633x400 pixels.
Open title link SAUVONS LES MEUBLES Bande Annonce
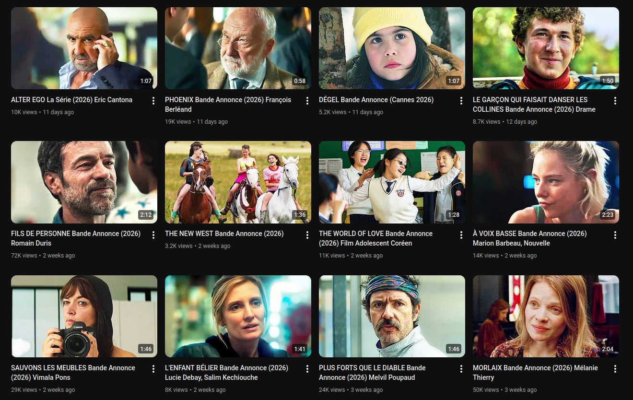(x=73, y=373)
